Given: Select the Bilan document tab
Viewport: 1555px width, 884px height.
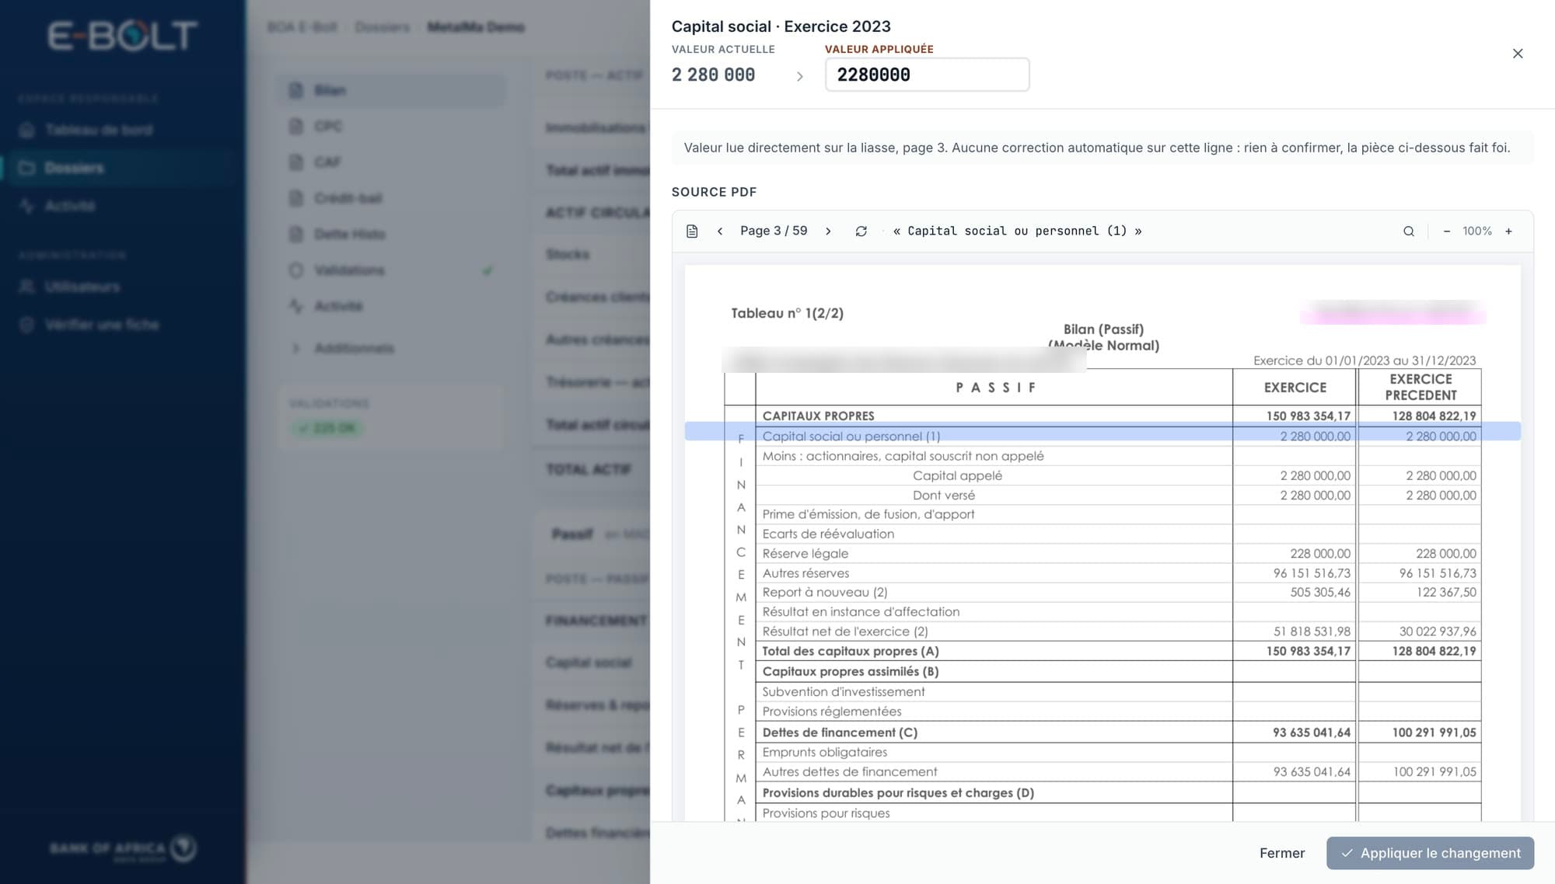Looking at the screenshot, I should tap(391, 90).
